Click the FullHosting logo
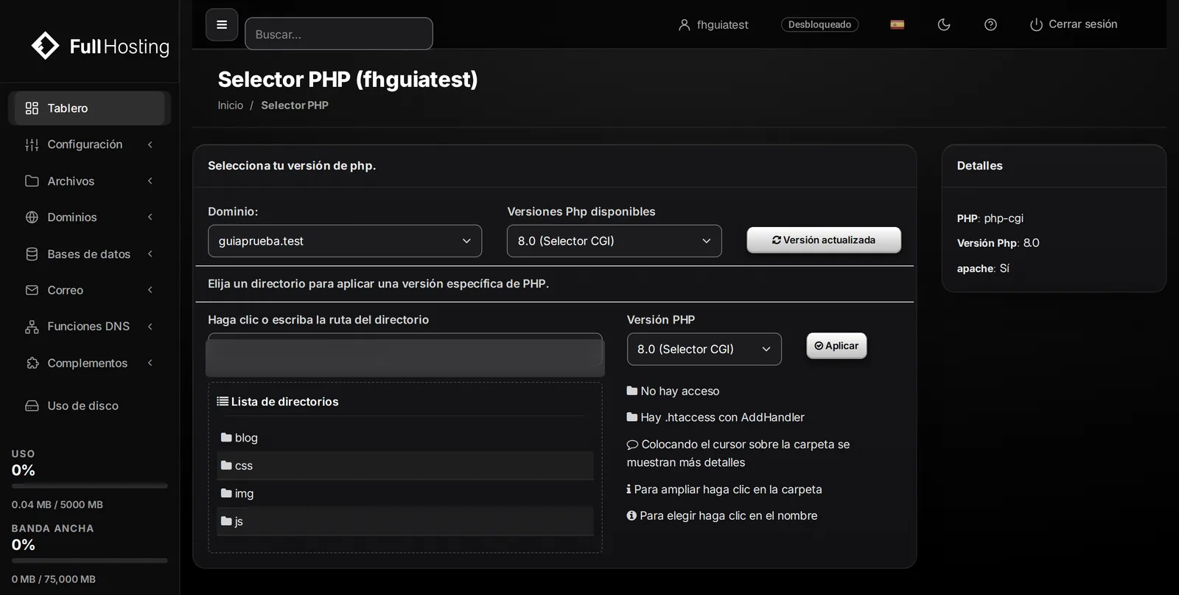 100,46
